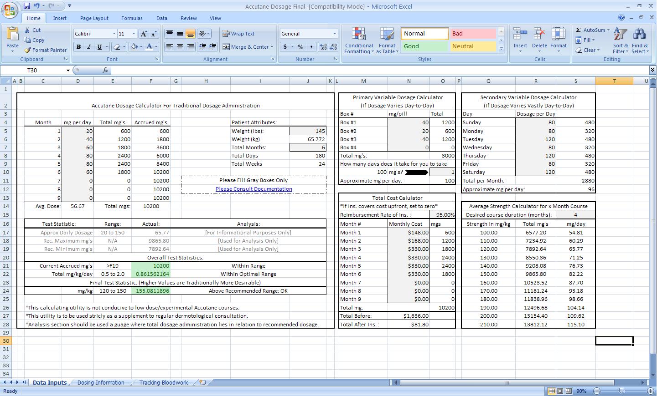Activate Format Painter
The width and height of the screenshot is (657, 396).
point(45,50)
